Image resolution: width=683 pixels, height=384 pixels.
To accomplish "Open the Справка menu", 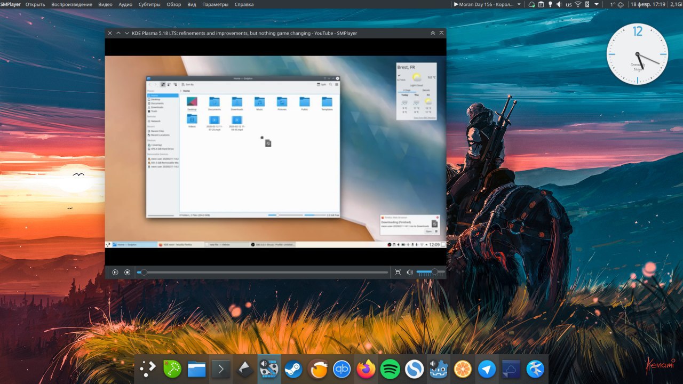I will pos(244,4).
